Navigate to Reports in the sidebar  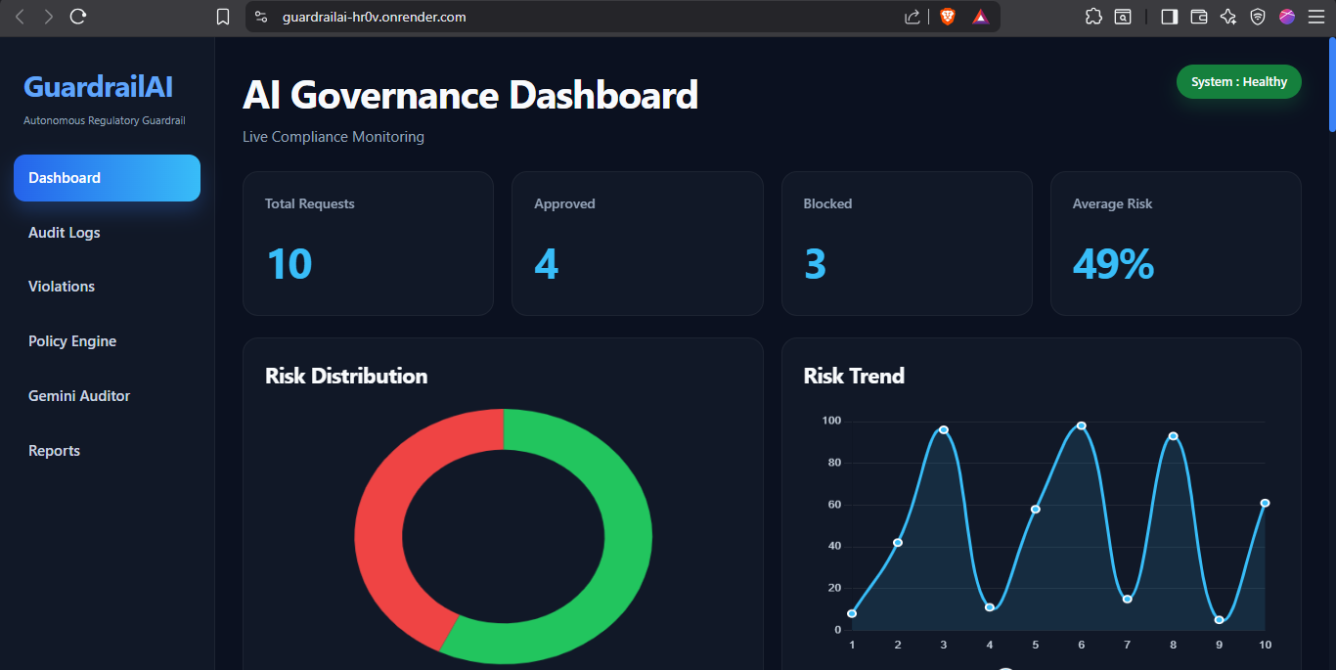click(x=107, y=451)
